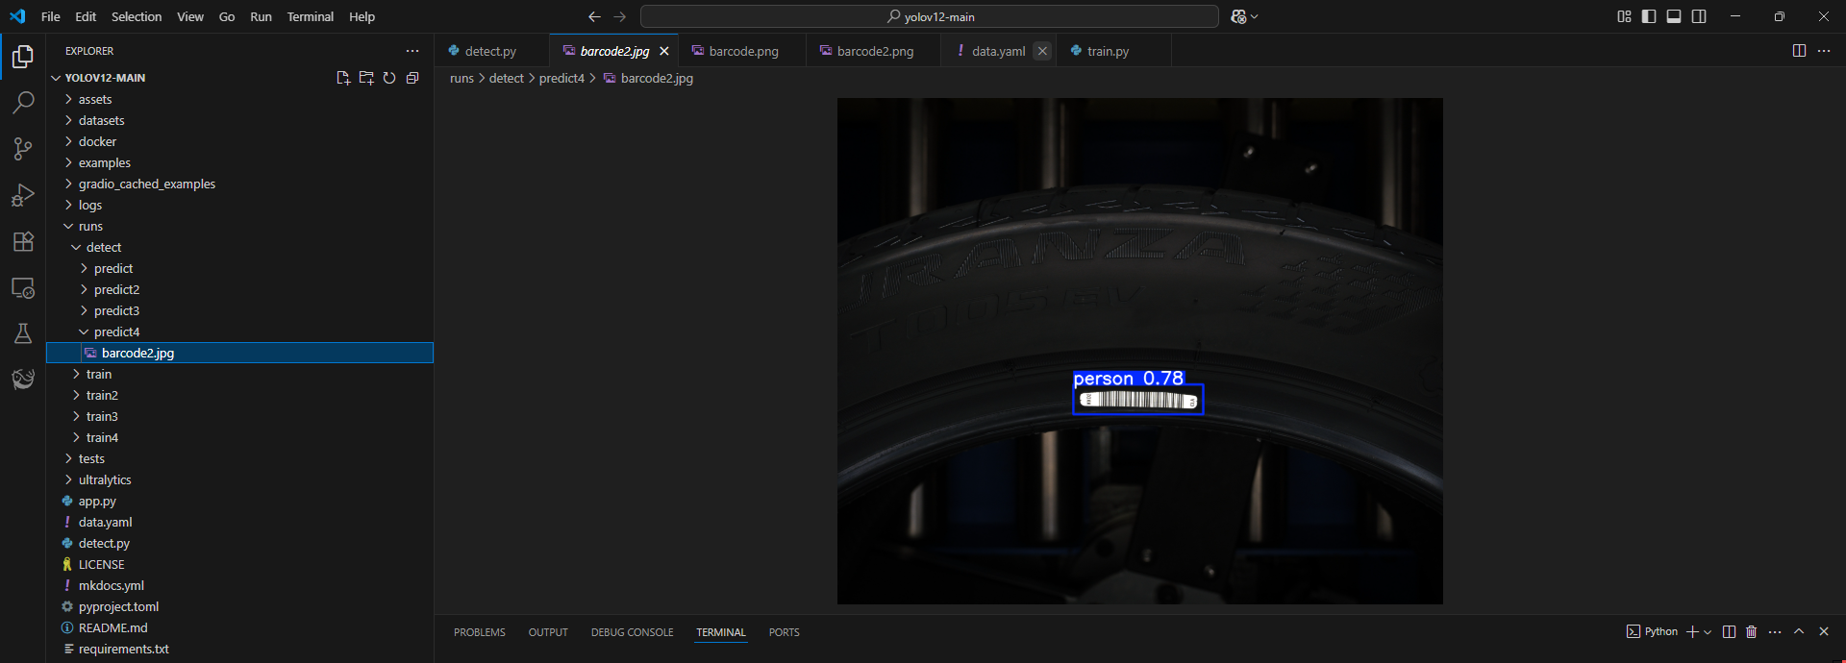
Task: Open Copilot dropdown arrow in title bar
Action: tap(1254, 16)
